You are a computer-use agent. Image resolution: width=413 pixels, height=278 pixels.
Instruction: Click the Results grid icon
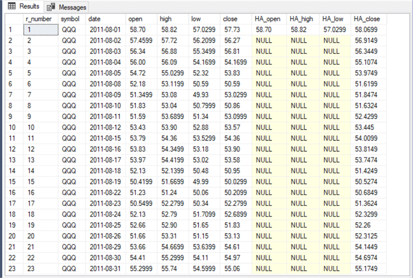click(x=12, y=6)
